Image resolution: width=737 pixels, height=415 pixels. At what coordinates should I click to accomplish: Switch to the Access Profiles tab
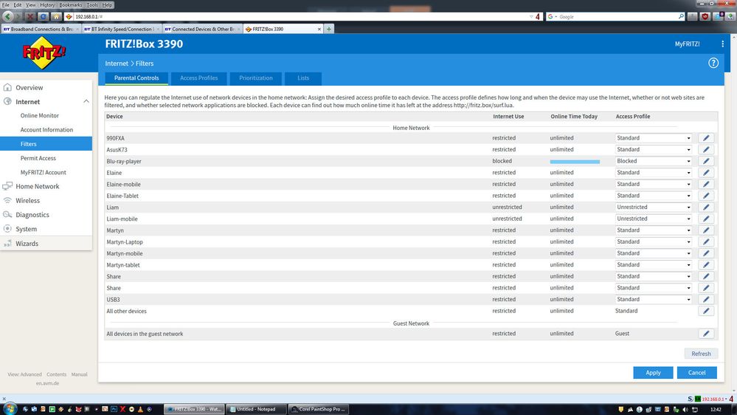(199, 78)
